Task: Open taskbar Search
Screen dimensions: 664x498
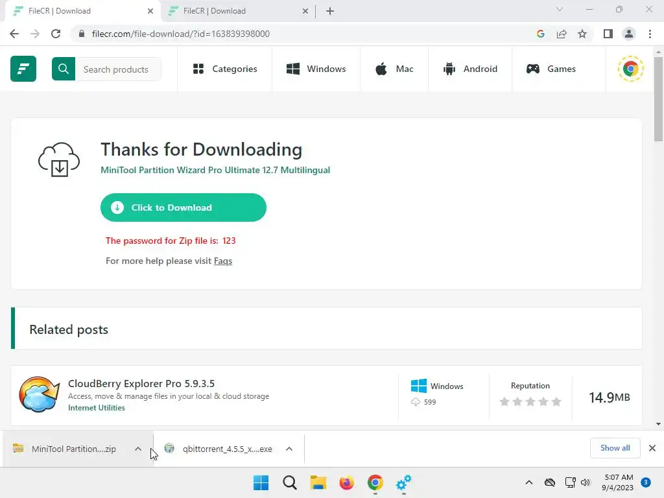Action: (x=290, y=482)
